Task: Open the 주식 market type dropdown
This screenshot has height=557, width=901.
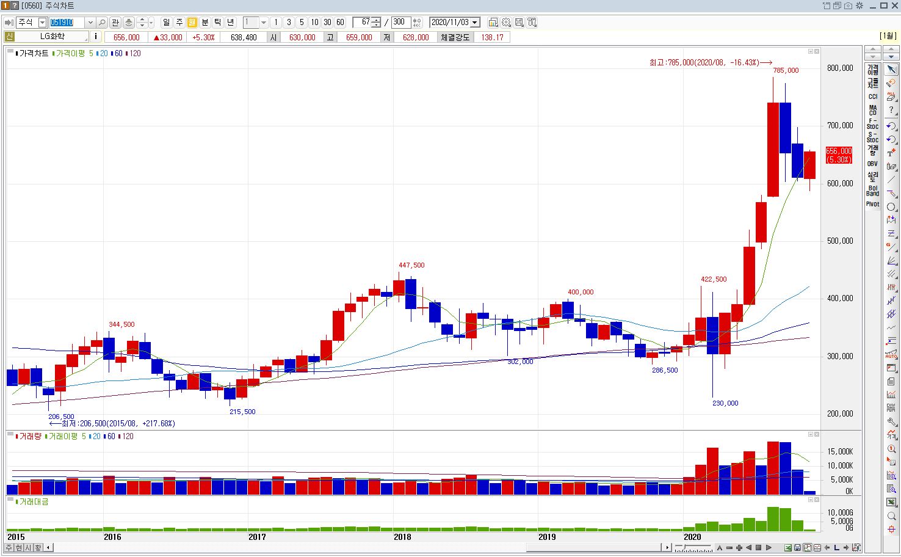Action: point(42,23)
